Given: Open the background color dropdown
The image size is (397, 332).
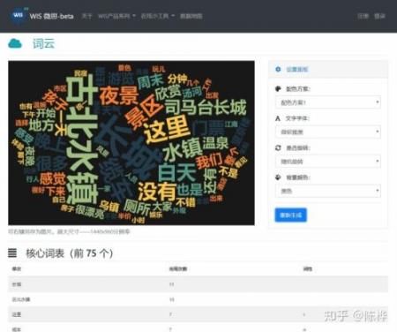Looking at the screenshot, I should click(x=328, y=191).
